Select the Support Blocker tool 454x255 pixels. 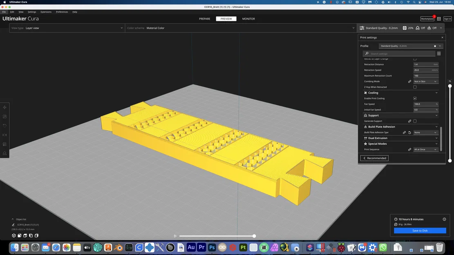pos(4,153)
